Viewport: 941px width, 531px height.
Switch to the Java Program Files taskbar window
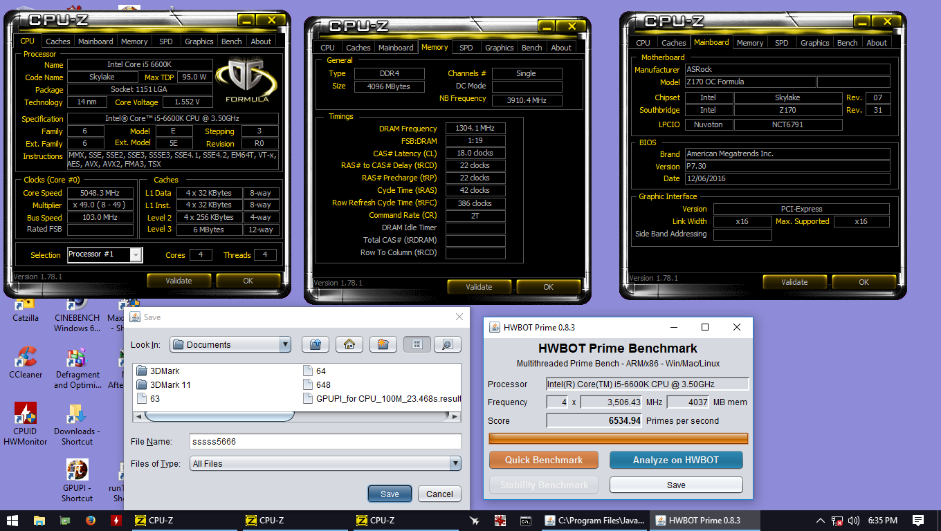tap(596, 521)
